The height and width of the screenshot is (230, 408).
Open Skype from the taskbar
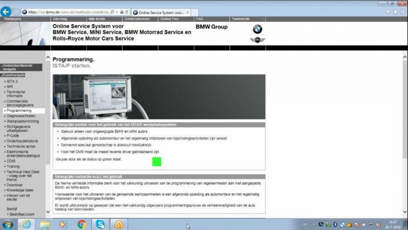(x=100, y=224)
